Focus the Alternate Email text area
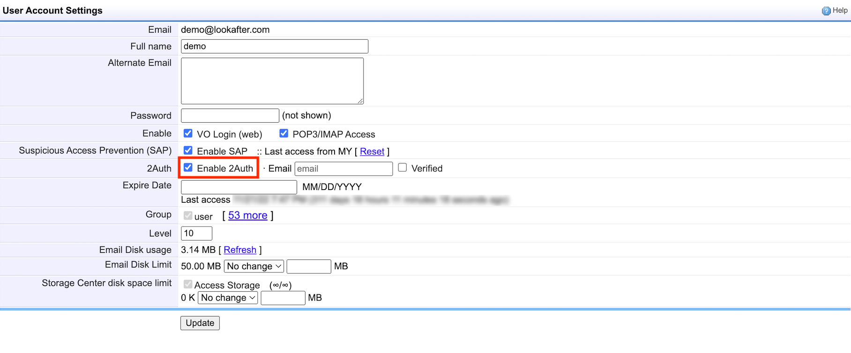This screenshot has width=851, height=353. pos(272,81)
